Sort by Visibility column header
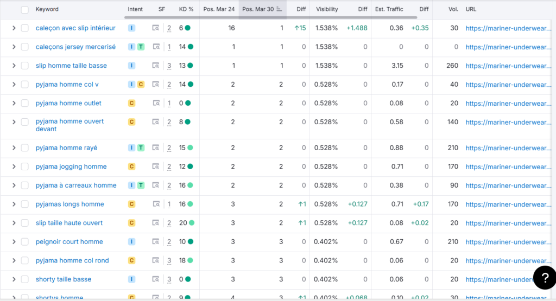This screenshot has width=556, height=301. click(327, 9)
